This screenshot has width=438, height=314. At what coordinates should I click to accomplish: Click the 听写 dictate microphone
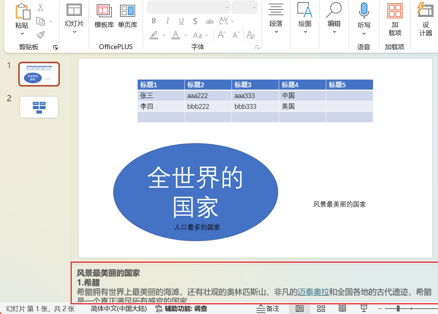click(x=364, y=18)
